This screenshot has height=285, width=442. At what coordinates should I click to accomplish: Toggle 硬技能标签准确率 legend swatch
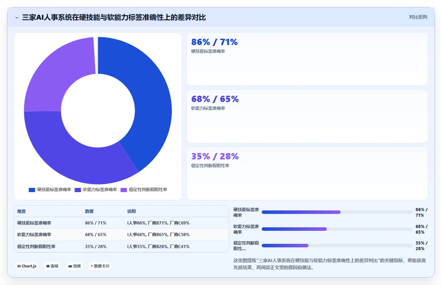click(32, 190)
